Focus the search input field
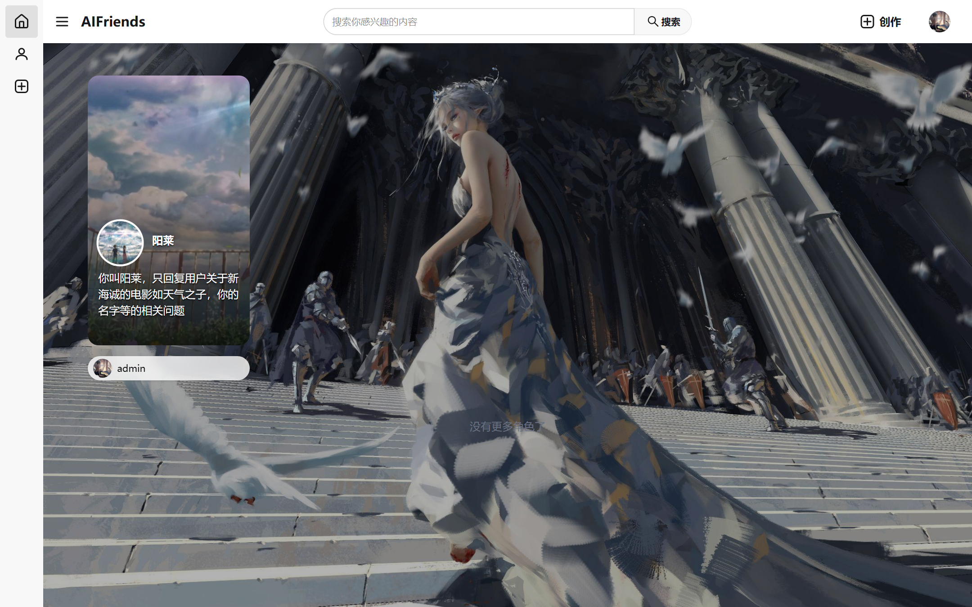 [x=479, y=22]
